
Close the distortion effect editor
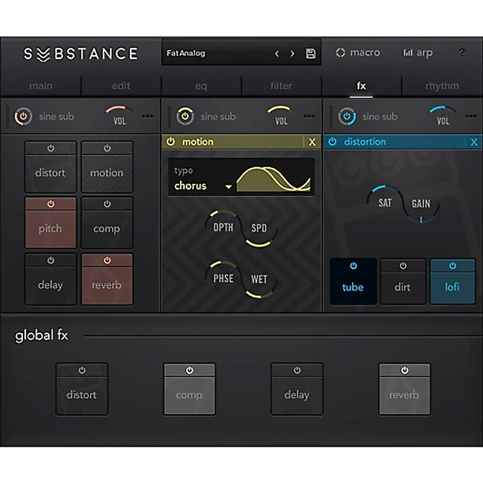tap(475, 142)
